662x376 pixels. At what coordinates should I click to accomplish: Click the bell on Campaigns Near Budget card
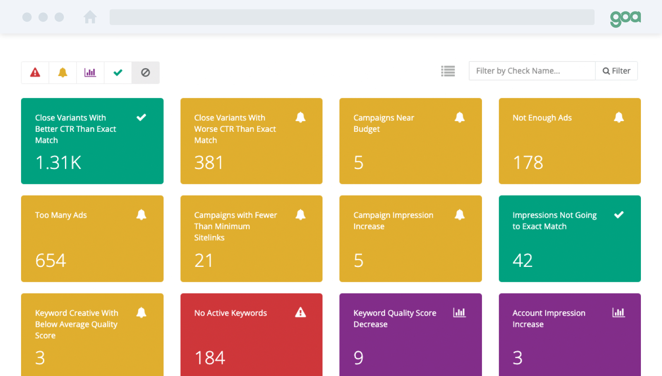[x=460, y=117]
